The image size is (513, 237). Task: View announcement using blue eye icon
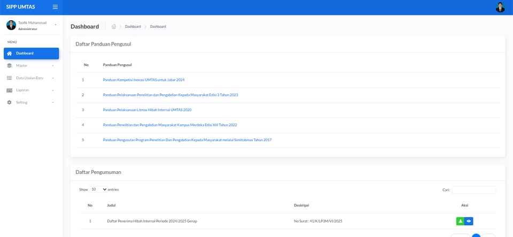pos(469,221)
